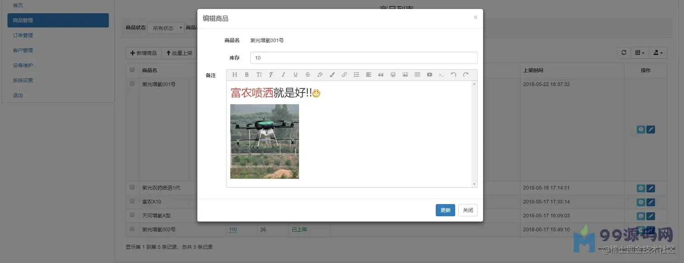Toggle bold formatting in the remark editor
The image size is (684, 263).
point(247,75)
